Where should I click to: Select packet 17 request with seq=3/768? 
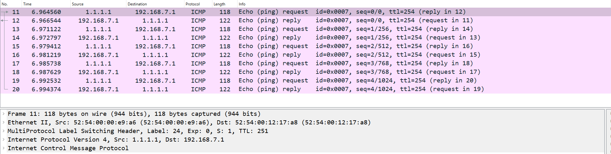tap(191, 64)
